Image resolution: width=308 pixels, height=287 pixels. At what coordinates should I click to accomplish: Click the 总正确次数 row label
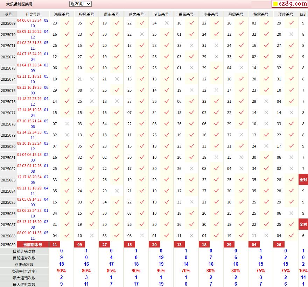[x=24, y=265]
